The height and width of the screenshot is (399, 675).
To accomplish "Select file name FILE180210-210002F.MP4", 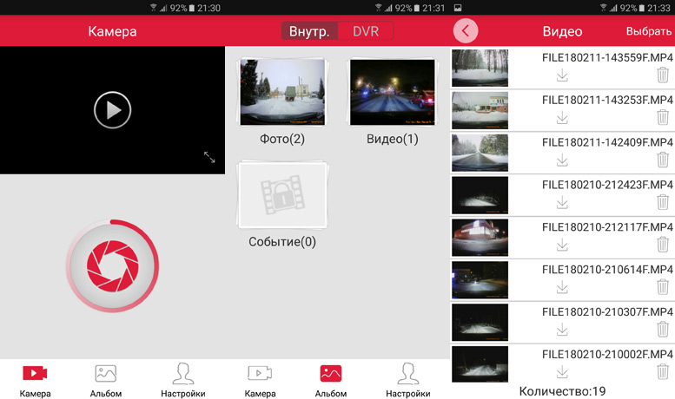I will (607, 354).
